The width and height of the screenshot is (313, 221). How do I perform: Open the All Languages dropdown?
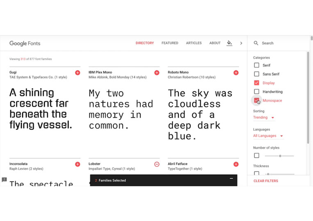[x=268, y=136]
